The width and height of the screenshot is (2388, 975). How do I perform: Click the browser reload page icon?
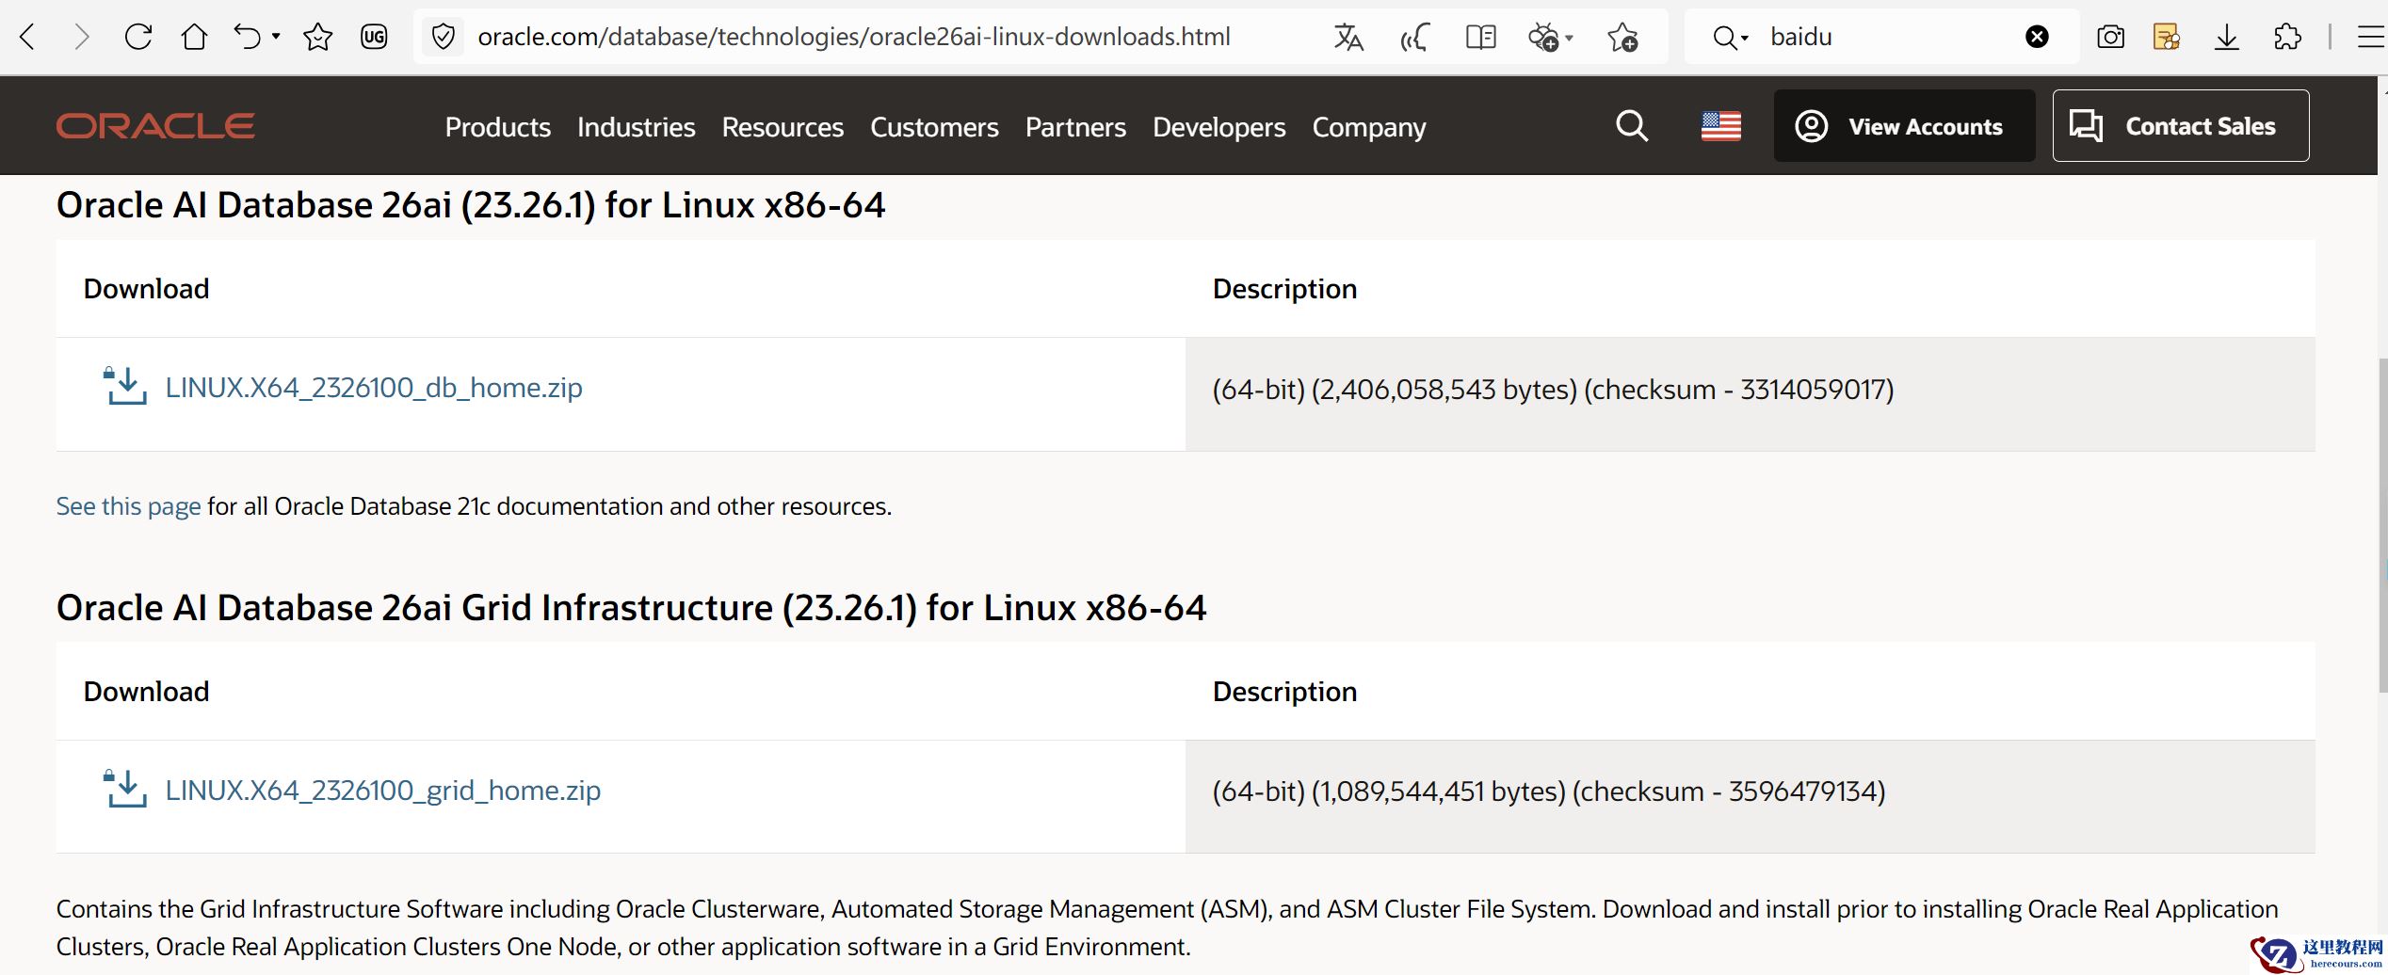(138, 37)
